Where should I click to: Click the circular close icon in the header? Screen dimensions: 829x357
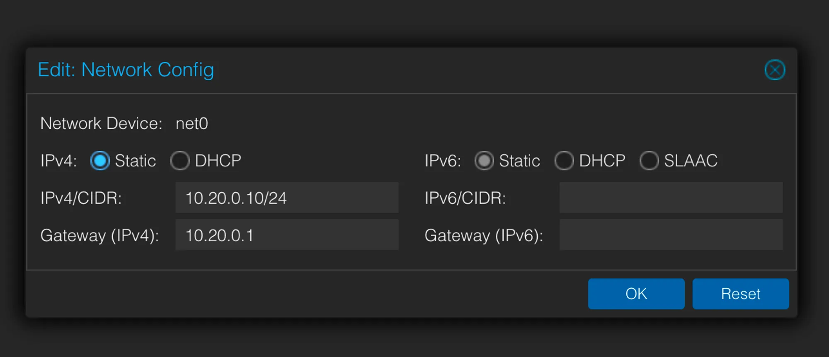(x=775, y=70)
